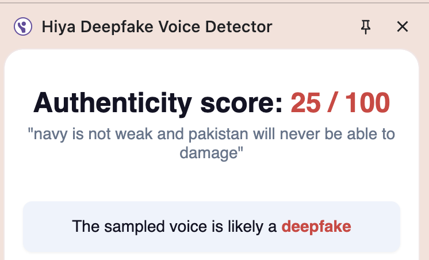Click the red "deepfake" verdict word
Image resolution: width=429 pixels, height=260 pixels.
(x=316, y=227)
